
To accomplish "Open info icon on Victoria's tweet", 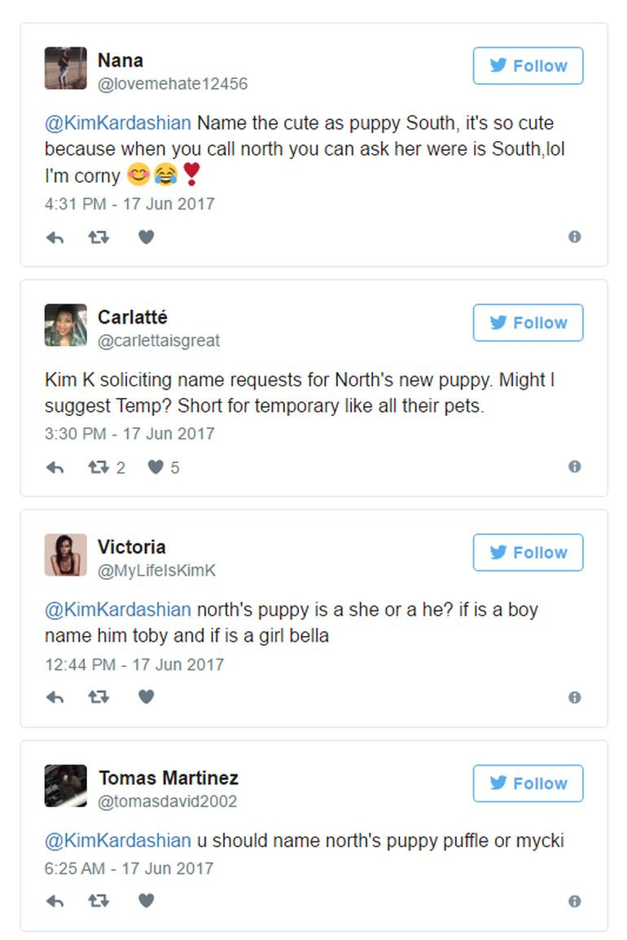I will [574, 697].
